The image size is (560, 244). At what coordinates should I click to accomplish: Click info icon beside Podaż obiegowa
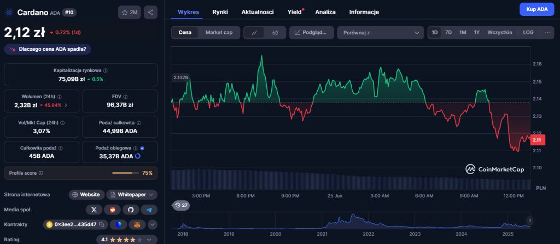pos(136,148)
